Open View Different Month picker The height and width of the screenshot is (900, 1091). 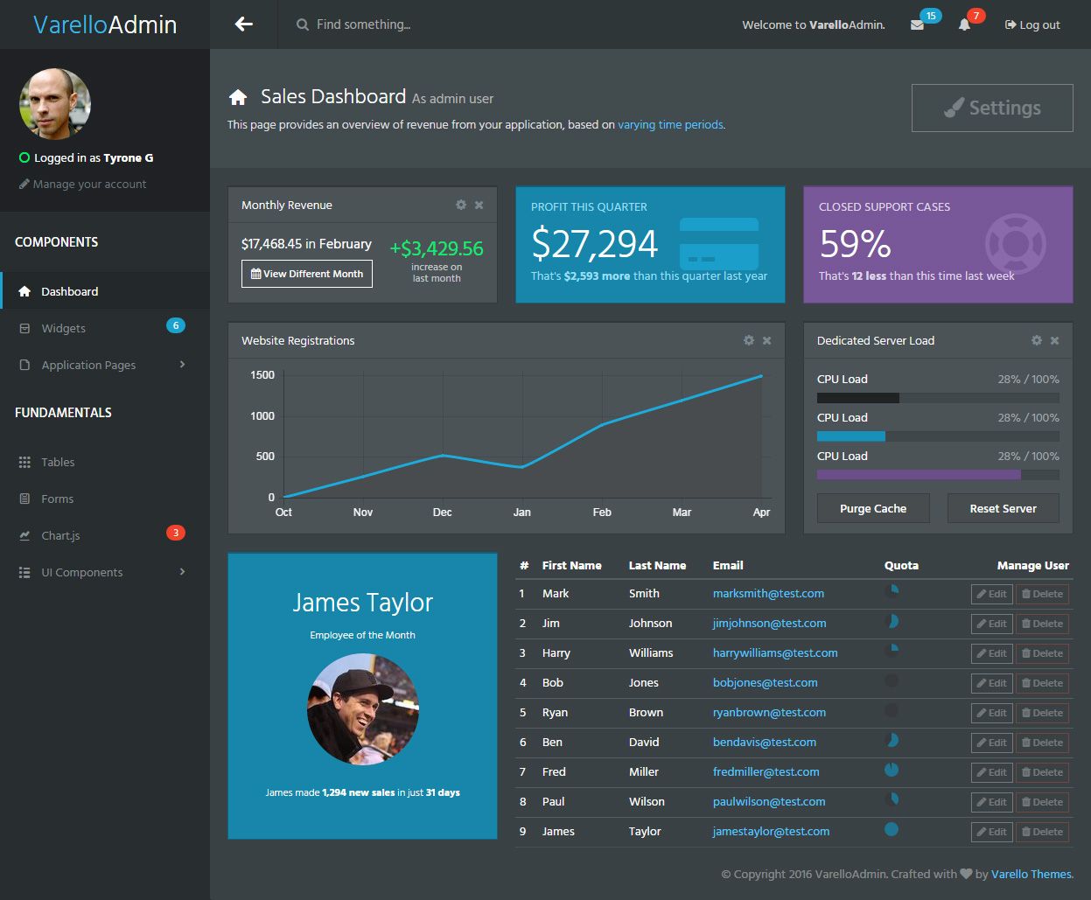pyautogui.click(x=307, y=274)
